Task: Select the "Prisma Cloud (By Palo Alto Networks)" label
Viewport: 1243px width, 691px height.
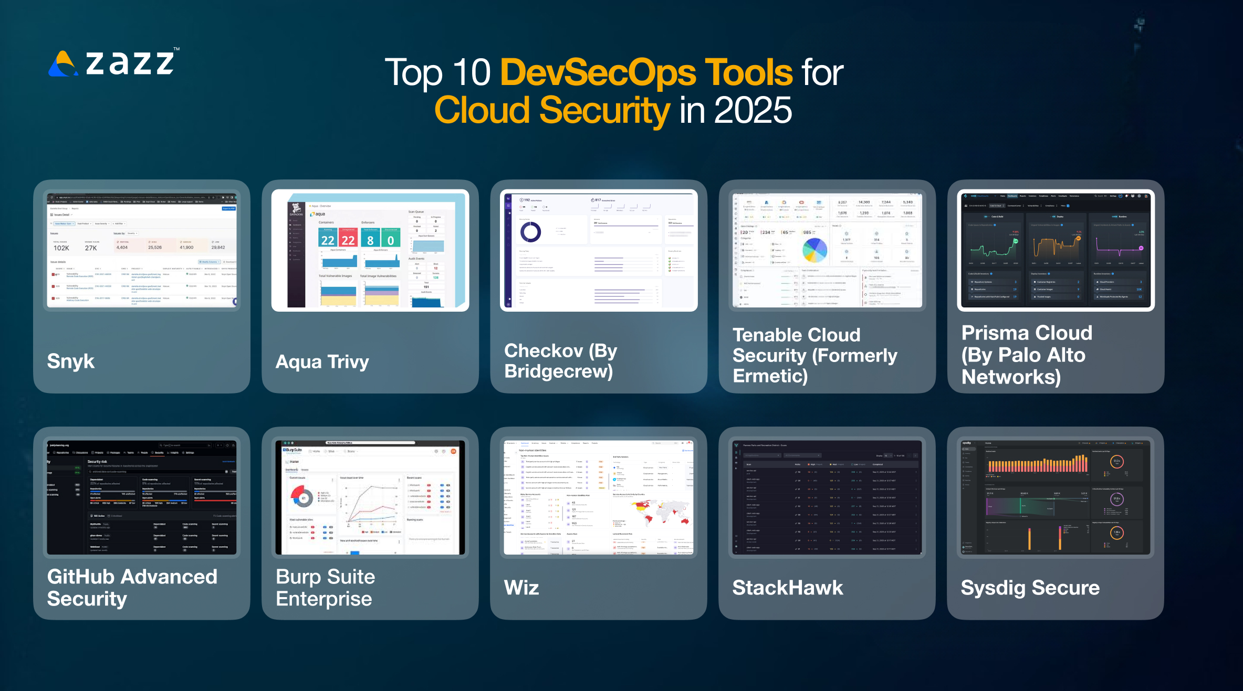Action: 1027,355
